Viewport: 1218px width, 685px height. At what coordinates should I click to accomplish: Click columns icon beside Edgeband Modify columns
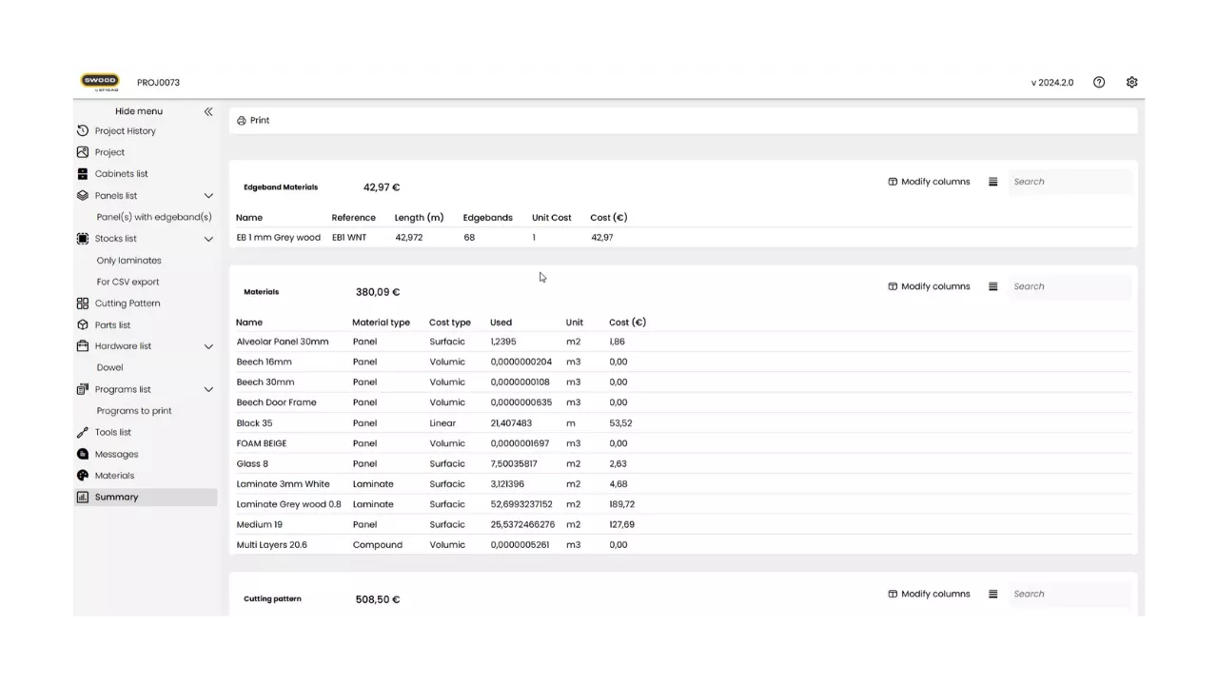coord(893,182)
